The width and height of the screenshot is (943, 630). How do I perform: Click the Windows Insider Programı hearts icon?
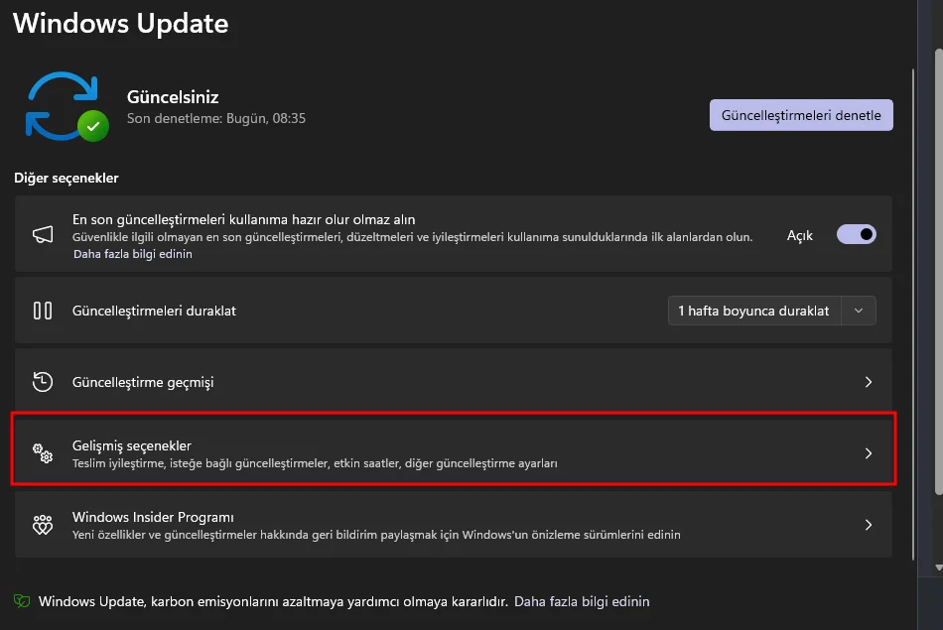(43, 525)
